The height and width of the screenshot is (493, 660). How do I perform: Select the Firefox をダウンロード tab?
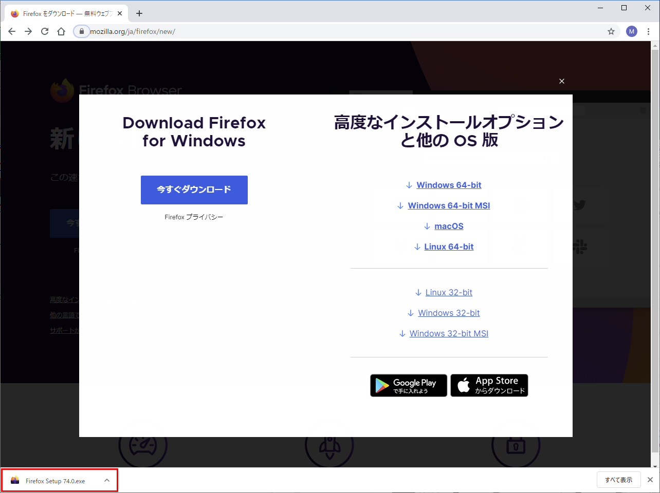[66, 14]
